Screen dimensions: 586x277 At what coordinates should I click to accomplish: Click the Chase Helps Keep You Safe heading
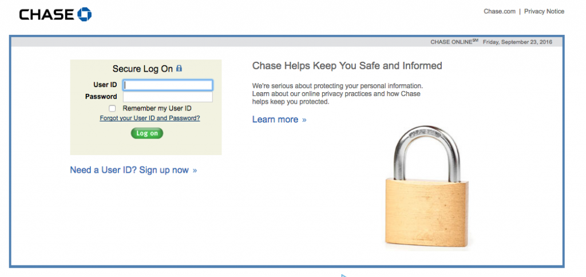point(347,66)
